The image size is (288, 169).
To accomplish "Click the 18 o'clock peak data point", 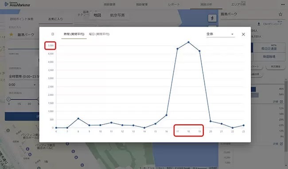I will point(188,42).
